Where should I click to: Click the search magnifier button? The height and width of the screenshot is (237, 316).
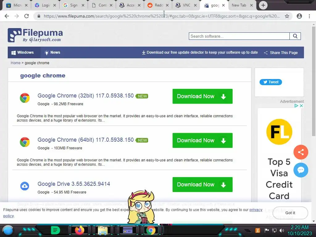[295, 36]
